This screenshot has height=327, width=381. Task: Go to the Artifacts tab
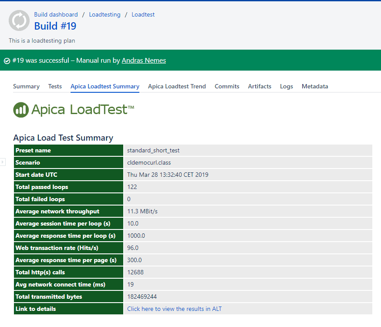pyautogui.click(x=260, y=86)
